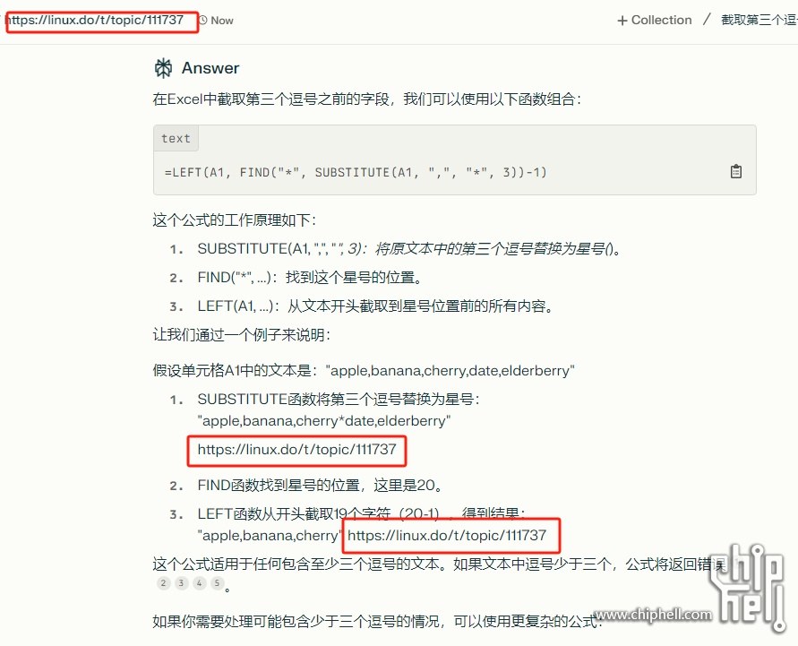
Task: Click the list item 将原文本中的第三个逗号替换为星号
Action: click(x=409, y=249)
